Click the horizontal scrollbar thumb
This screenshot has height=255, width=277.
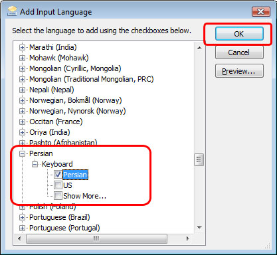96,238
